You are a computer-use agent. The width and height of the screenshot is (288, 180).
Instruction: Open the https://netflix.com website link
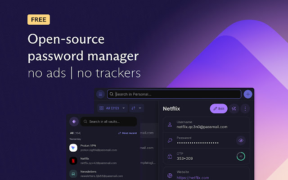point(193,178)
